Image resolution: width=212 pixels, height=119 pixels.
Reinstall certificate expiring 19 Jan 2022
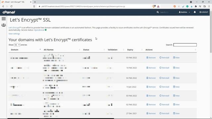coord(164,87)
